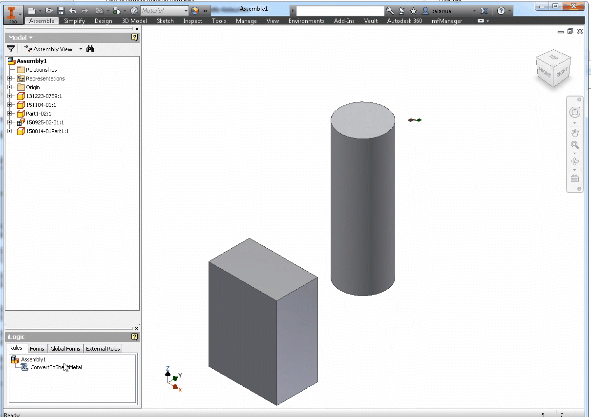The height and width of the screenshot is (417, 591).
Task: Select the Pan tool in navigation bar
Action: [575, 132]
